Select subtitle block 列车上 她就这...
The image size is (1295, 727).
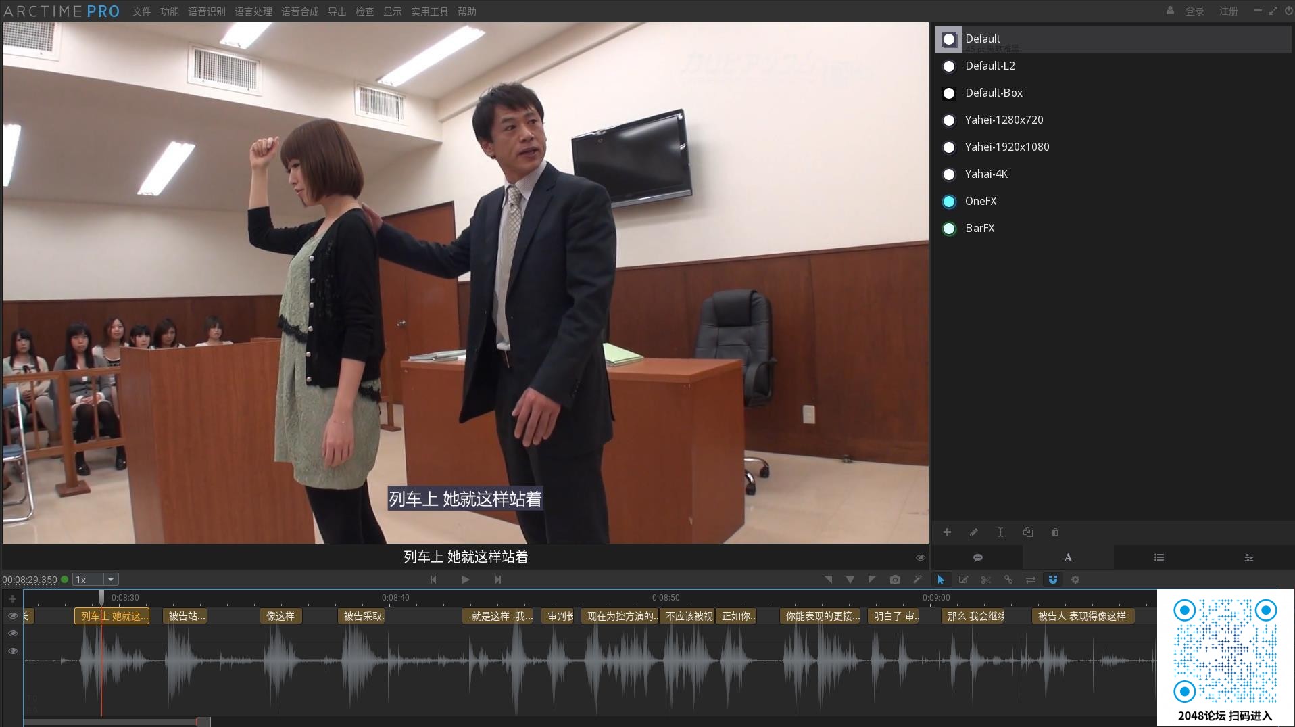112,616
